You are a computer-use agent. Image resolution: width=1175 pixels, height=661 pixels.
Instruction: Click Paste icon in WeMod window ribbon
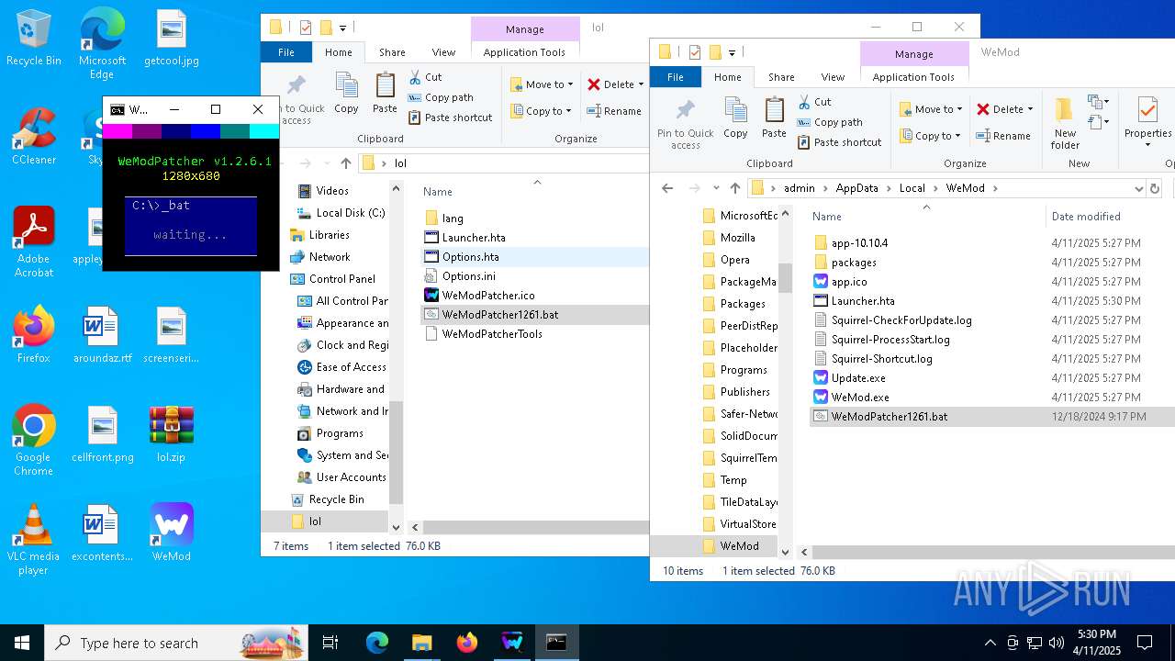(x=774, y=118)
